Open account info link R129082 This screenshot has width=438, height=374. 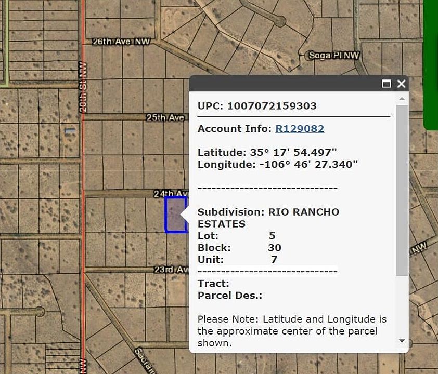300,129
